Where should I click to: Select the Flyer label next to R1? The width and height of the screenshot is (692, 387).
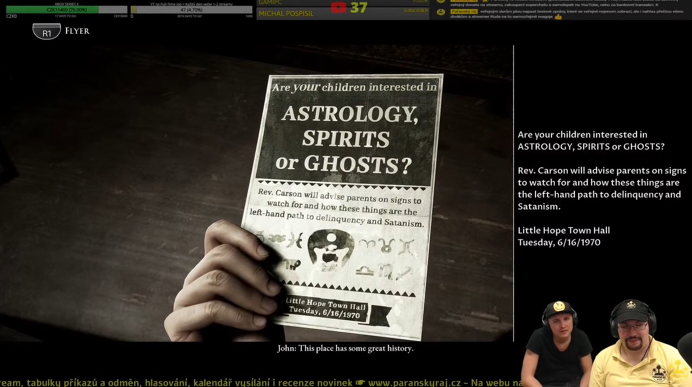(x=77, y=31)
